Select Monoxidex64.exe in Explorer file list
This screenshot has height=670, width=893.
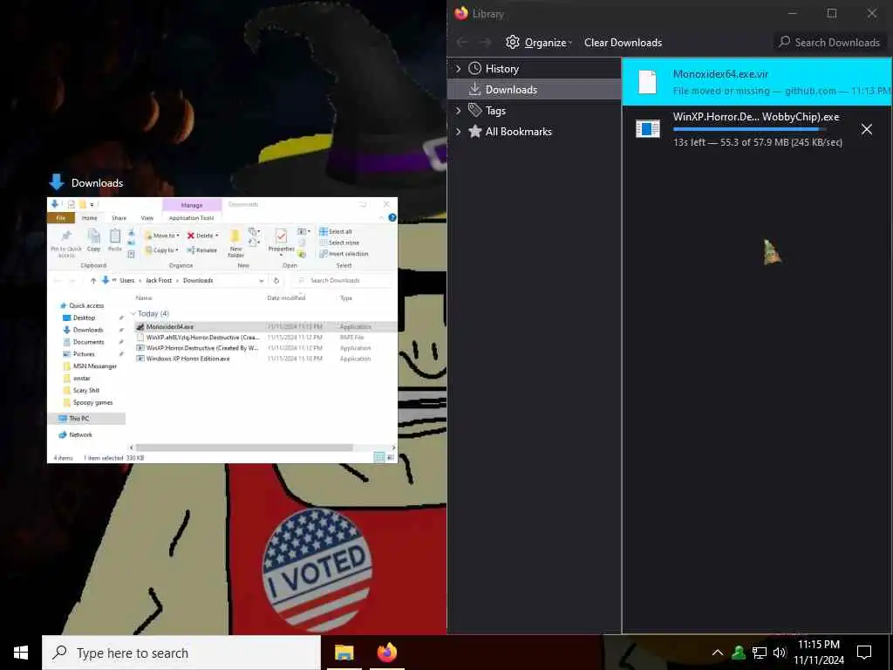[x=265, y=326]
